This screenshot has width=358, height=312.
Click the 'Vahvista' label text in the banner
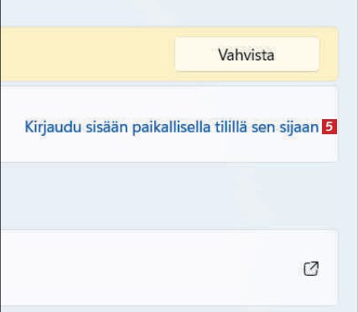[x=246, y=55]
